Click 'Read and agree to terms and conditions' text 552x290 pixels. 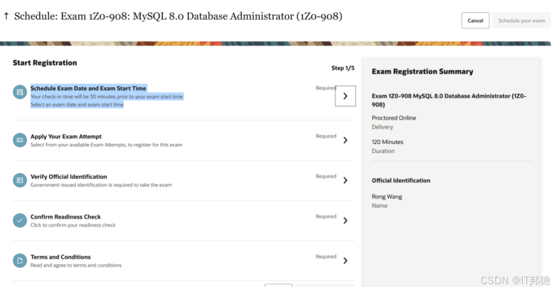[76, 265]
